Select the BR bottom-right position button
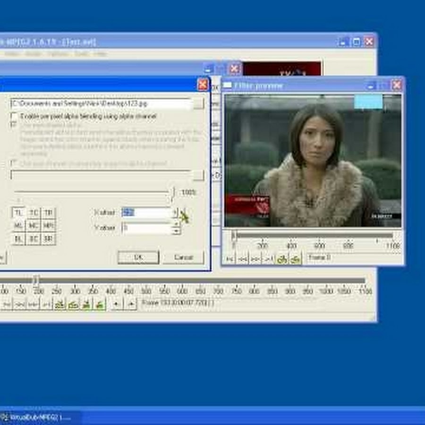 point(49,238)
